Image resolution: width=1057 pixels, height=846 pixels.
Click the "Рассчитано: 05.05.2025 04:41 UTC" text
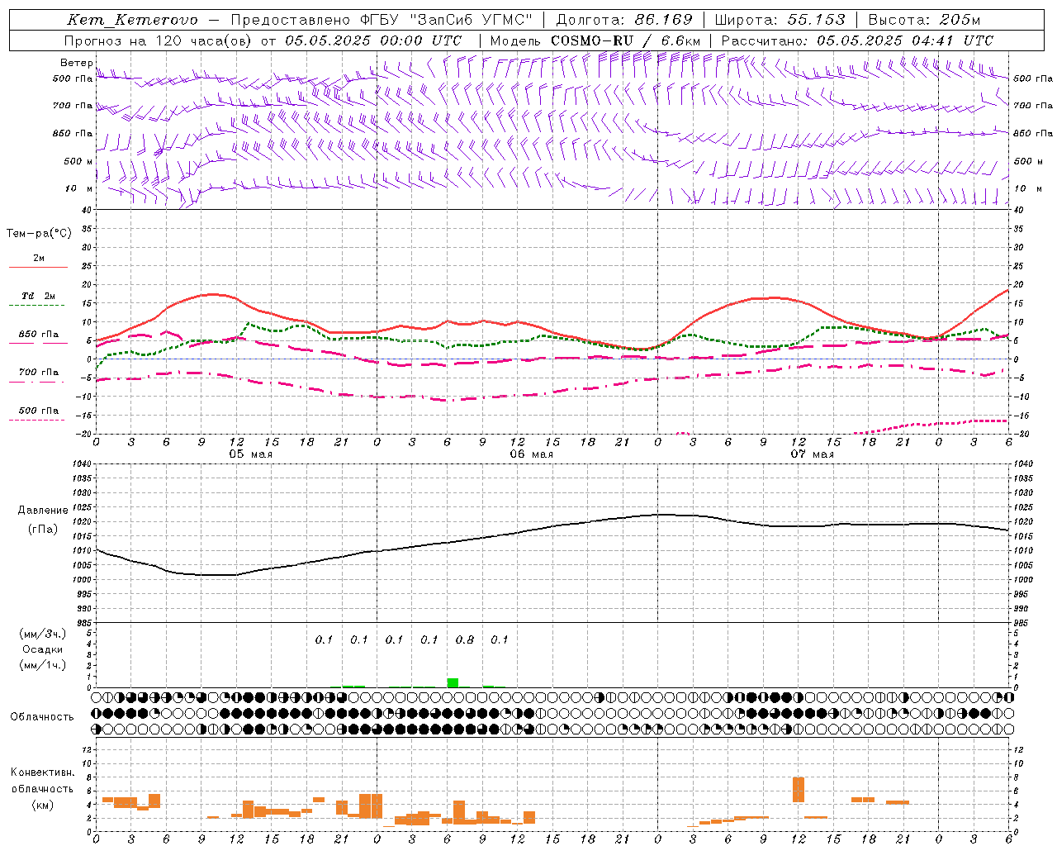pos(857,40)
